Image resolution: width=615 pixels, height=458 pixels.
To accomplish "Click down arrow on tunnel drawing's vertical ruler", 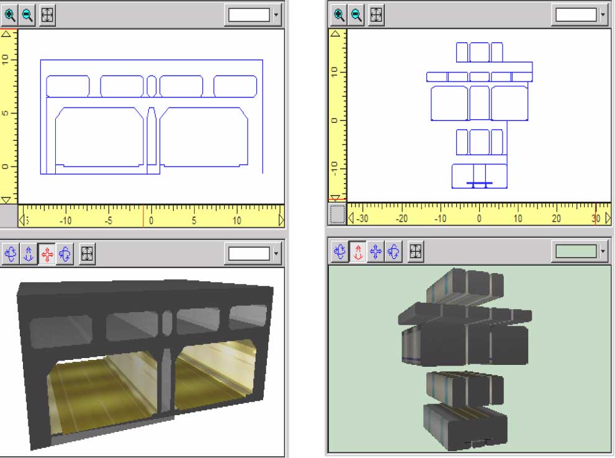I will click(6, 200).
